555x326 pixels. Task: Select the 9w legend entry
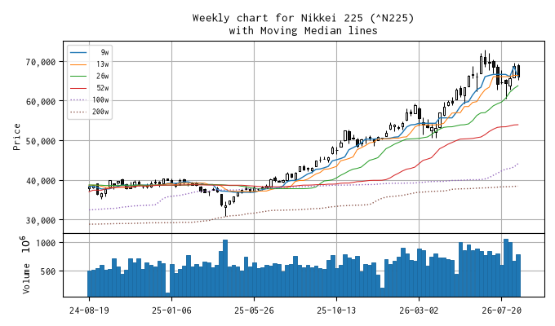[x=90, y=52]
